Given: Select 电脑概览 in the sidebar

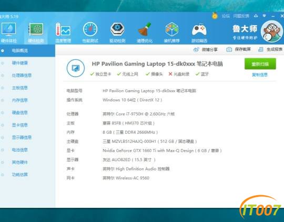Looking at the screenshot, I should (x=27, y=50).
